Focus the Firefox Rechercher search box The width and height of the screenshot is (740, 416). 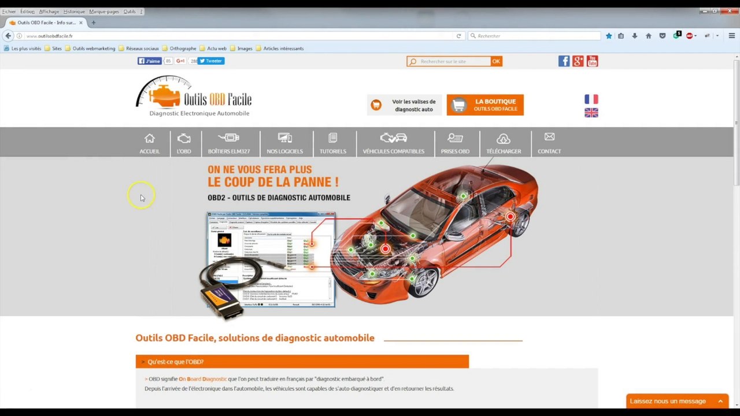click(535, 36)
